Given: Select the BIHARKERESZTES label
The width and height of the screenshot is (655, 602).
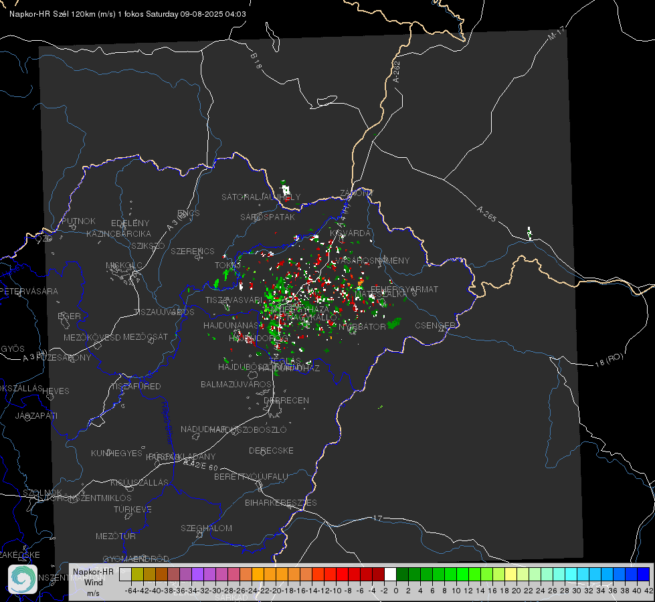Looking at the screenshot, I should point(281,502).
